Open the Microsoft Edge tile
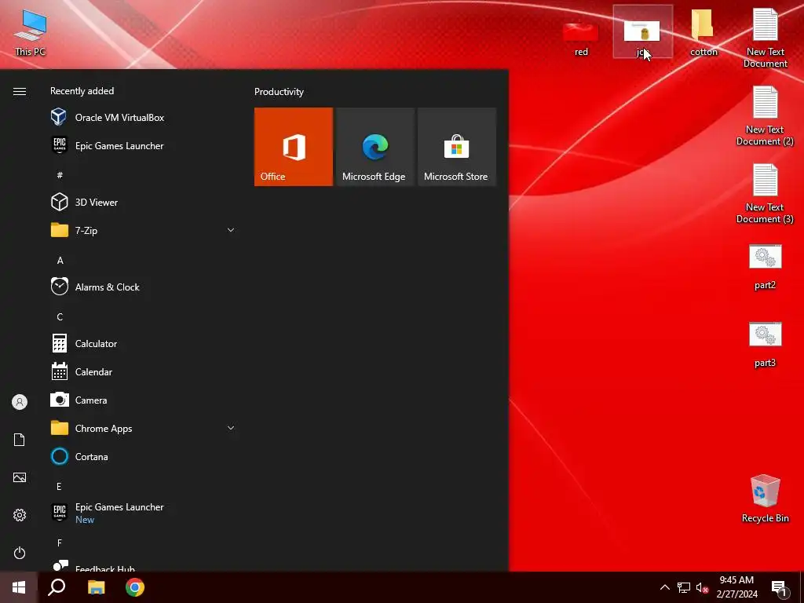Viewport: 804px width, 603px height. (375, 147)
